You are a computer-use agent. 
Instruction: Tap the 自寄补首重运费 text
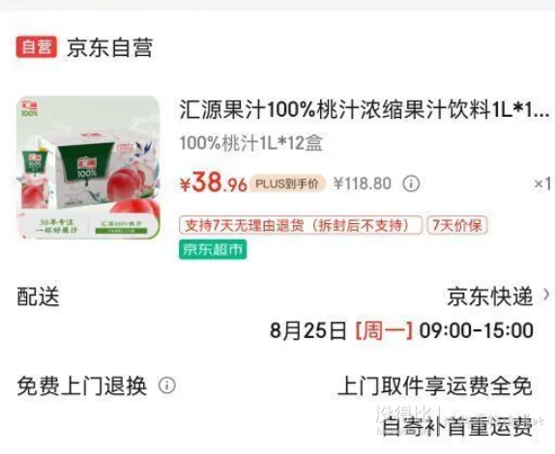(x=457, y=426)
